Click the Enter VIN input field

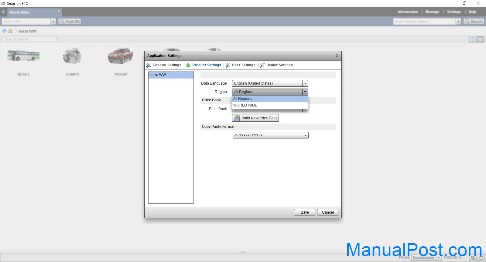pos(26,22)
